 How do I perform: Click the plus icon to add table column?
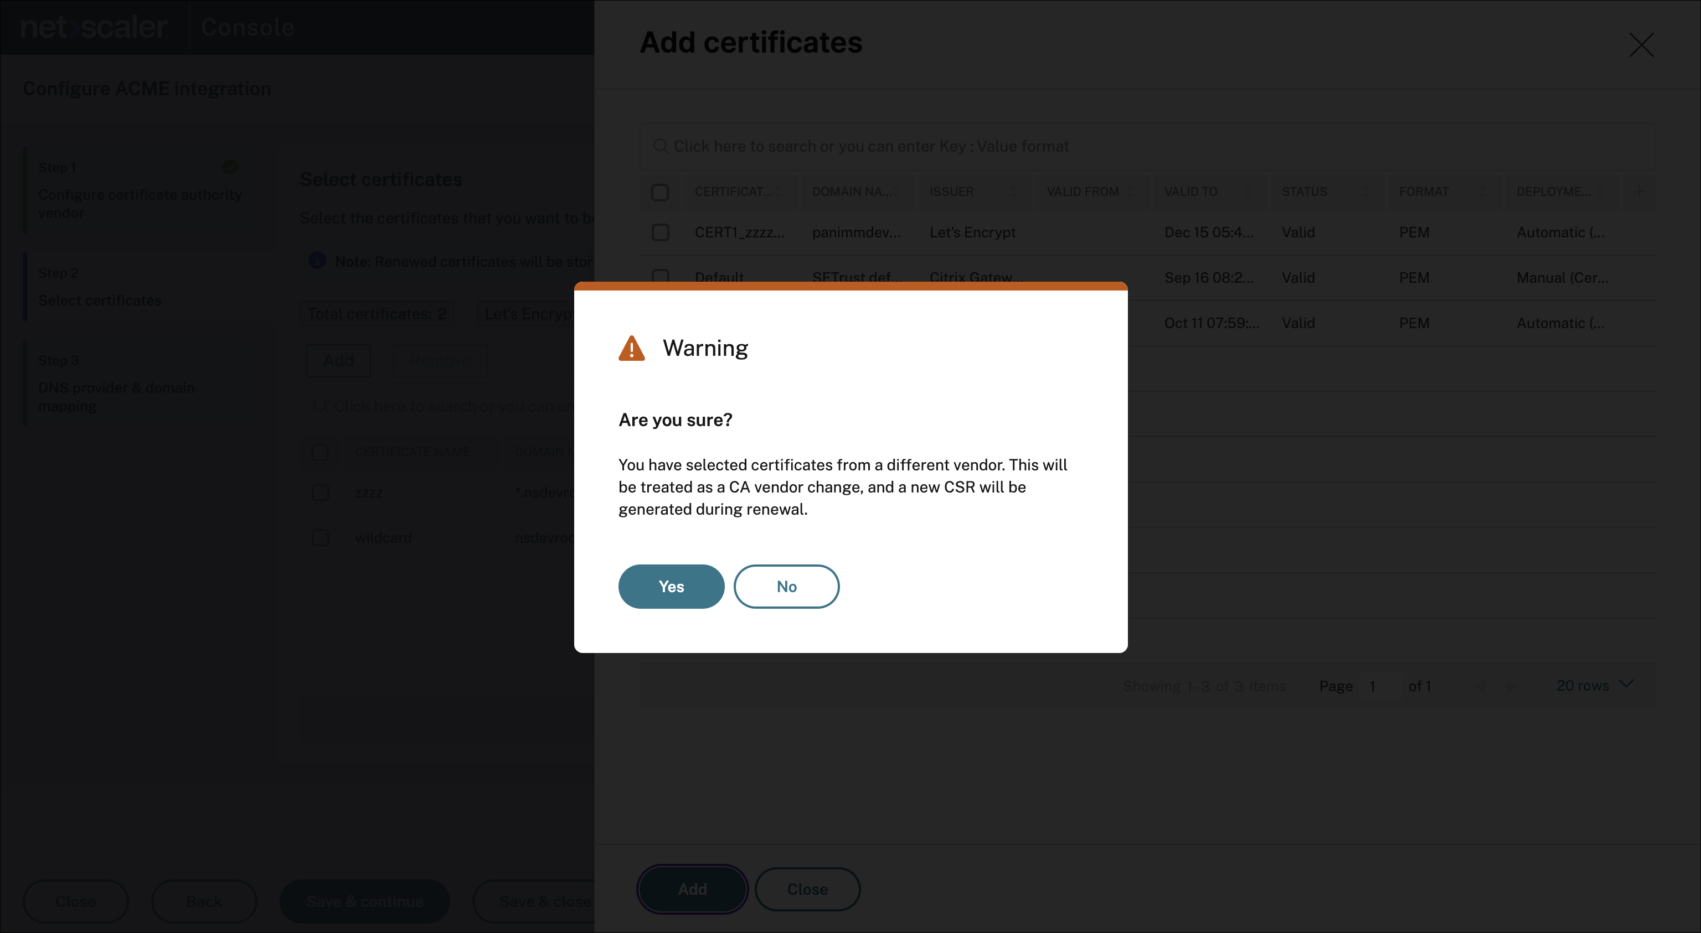1639,192
